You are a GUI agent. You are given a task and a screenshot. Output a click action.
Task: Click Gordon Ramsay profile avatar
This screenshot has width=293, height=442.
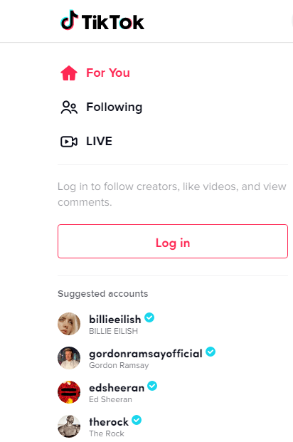coord(69,358)
